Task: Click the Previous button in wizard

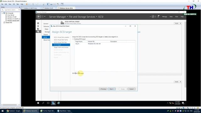Action: click(x=103, y=89)
